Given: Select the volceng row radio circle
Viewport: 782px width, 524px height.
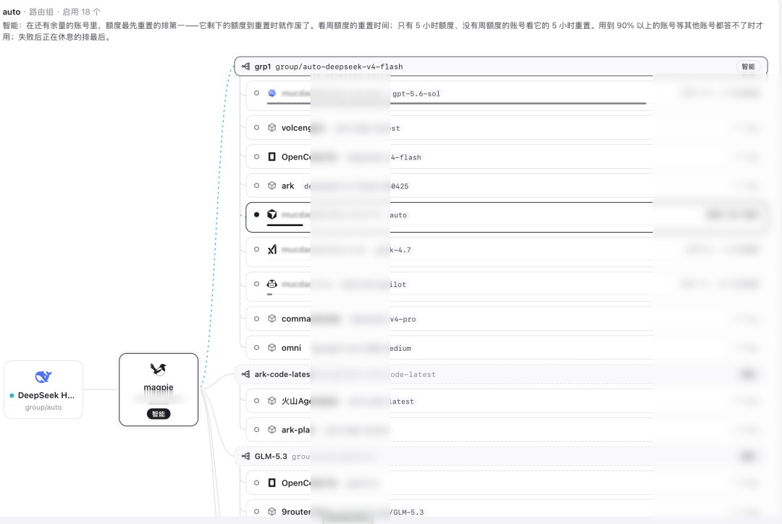Looking at the screenshot, I should click(x=256, y=128).
